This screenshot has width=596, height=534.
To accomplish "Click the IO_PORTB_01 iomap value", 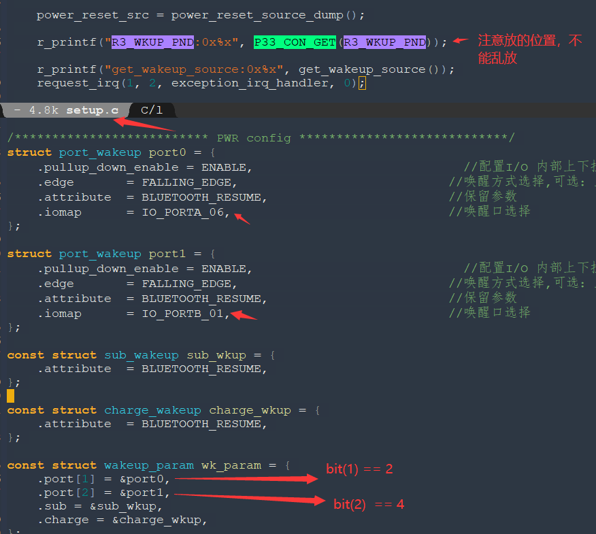I will [183, 314].
